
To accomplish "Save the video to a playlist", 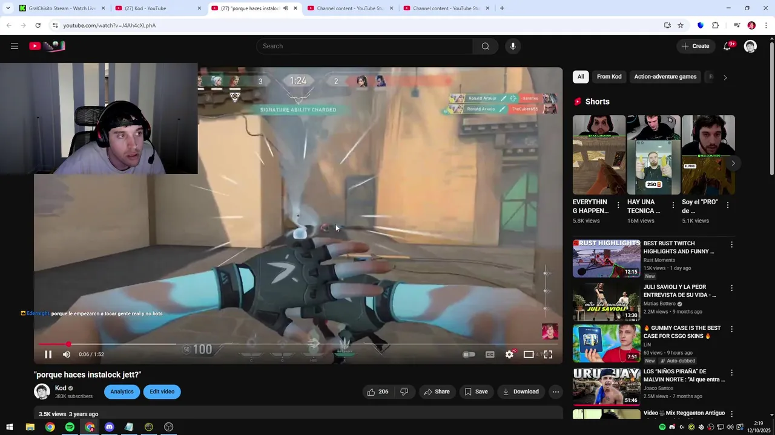I will [x=476, y=391].
